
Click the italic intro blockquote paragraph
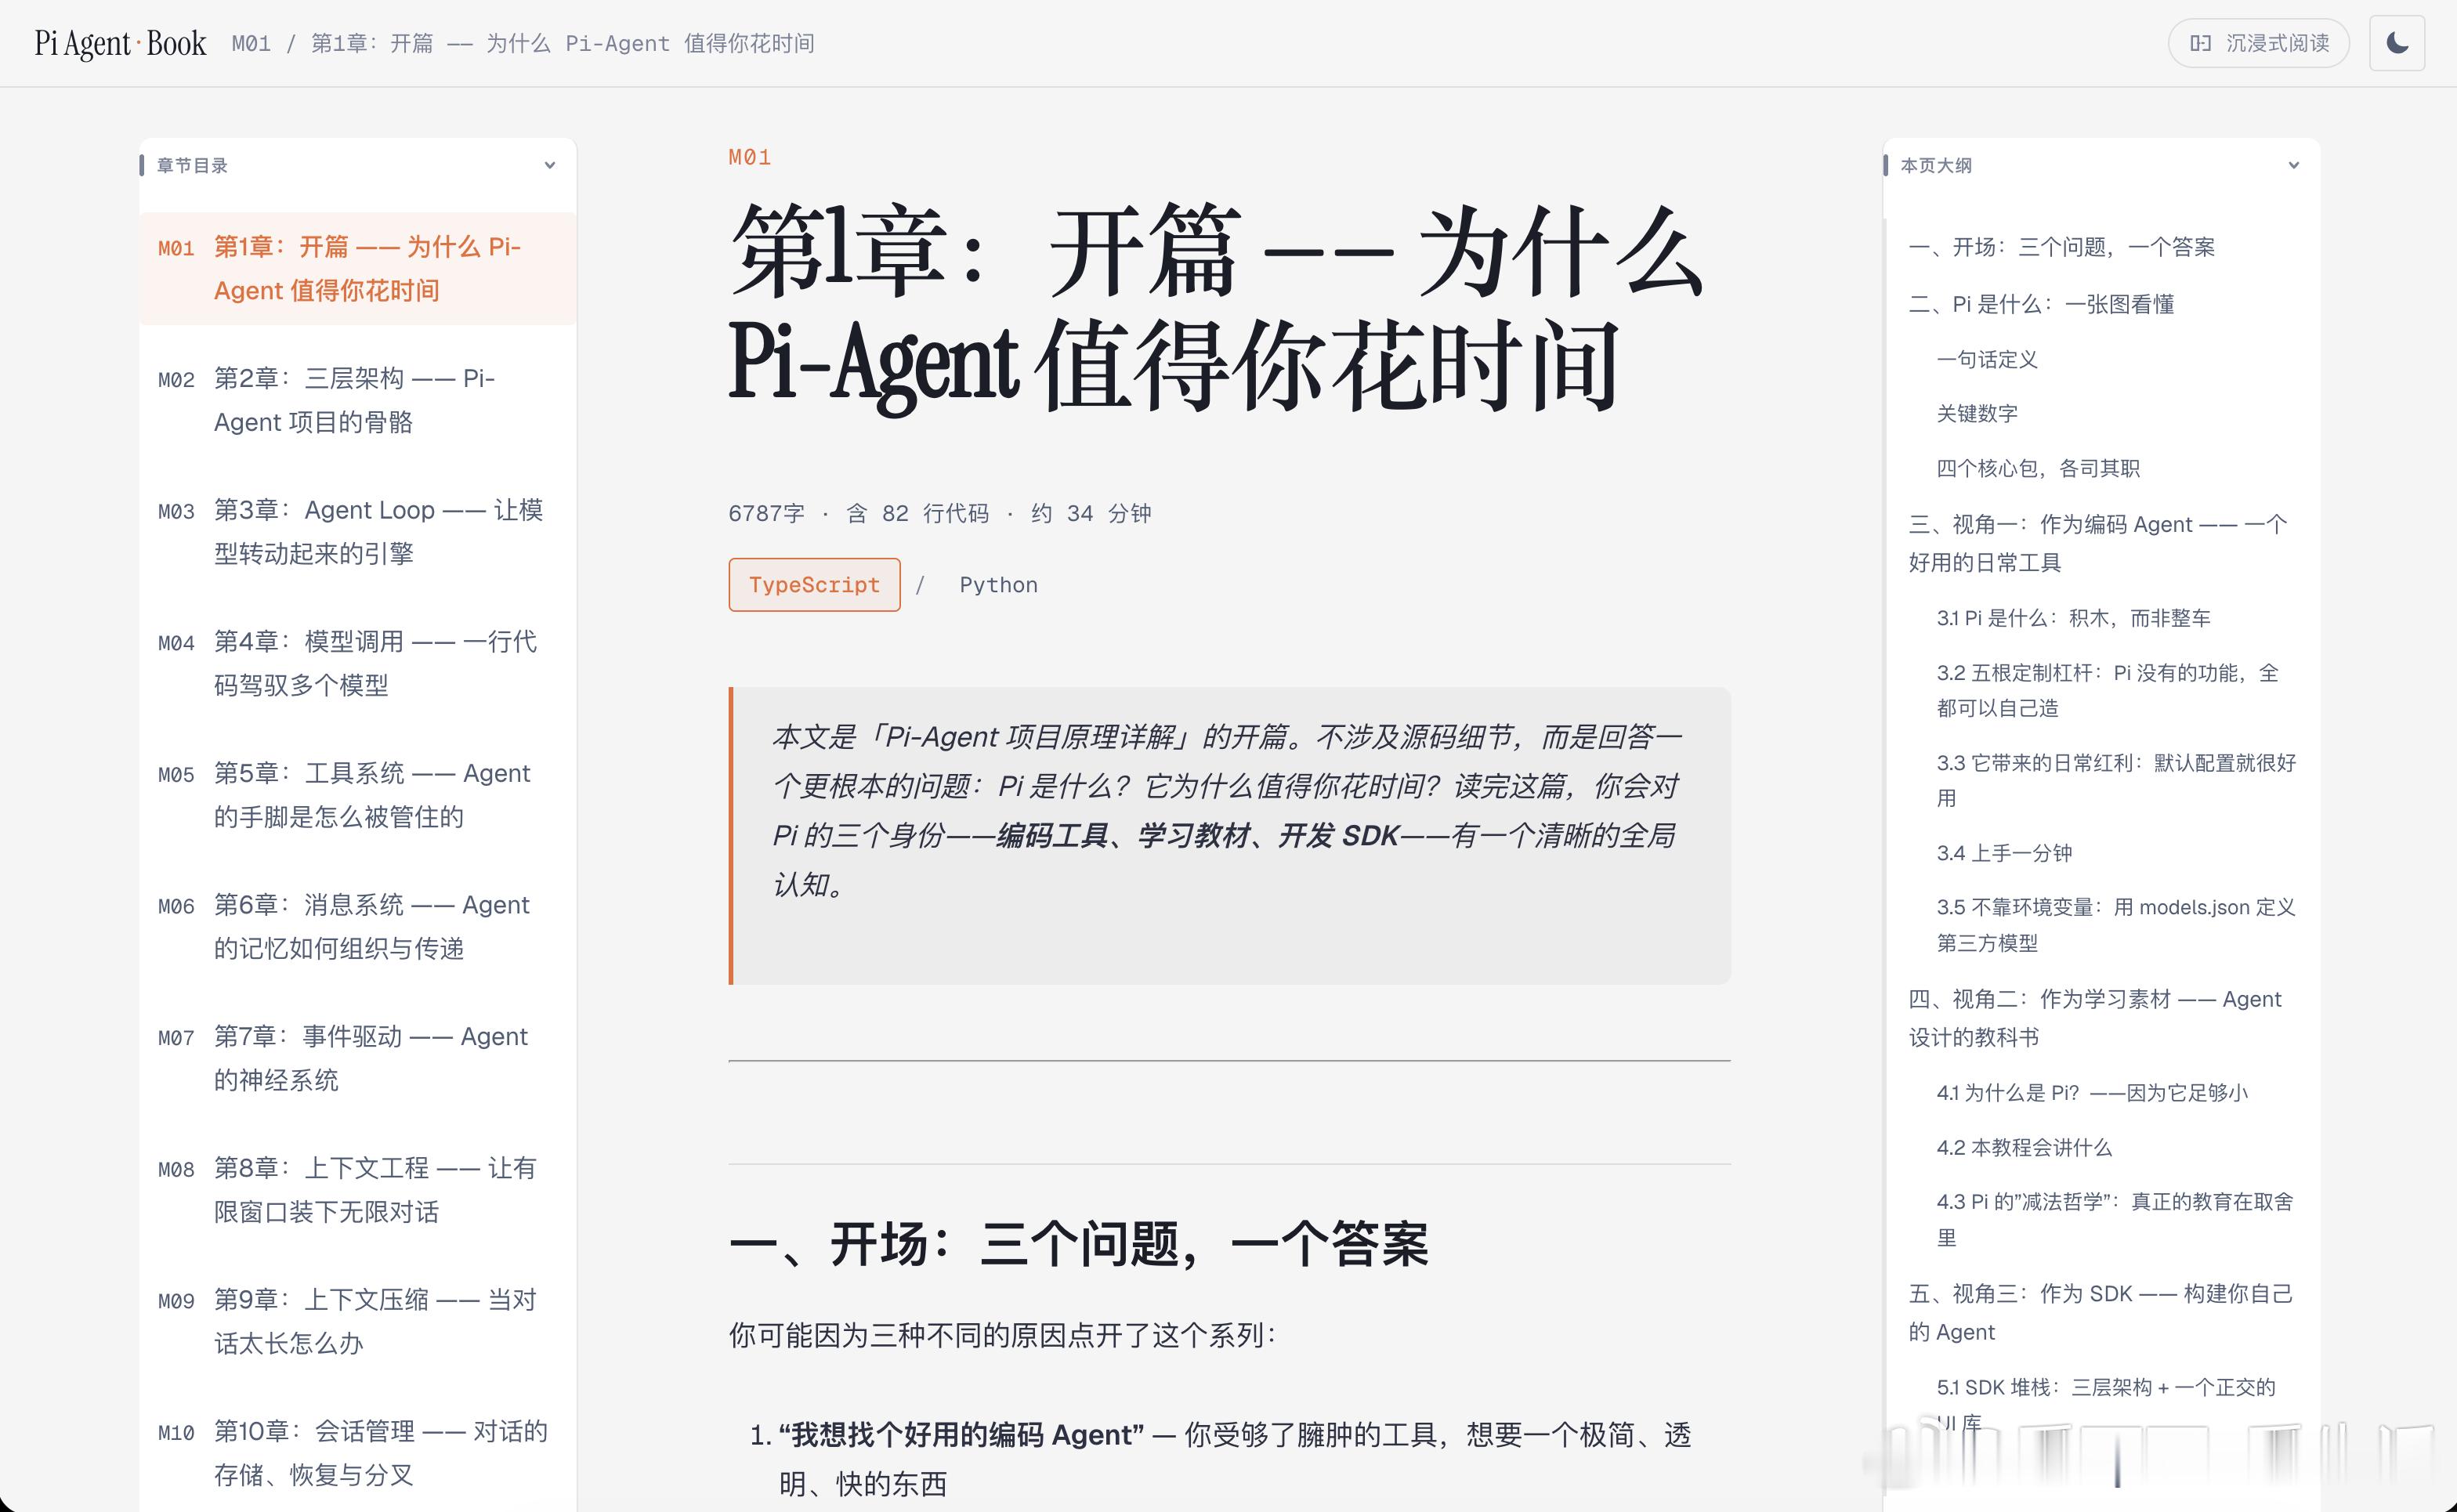[1229, 810]
